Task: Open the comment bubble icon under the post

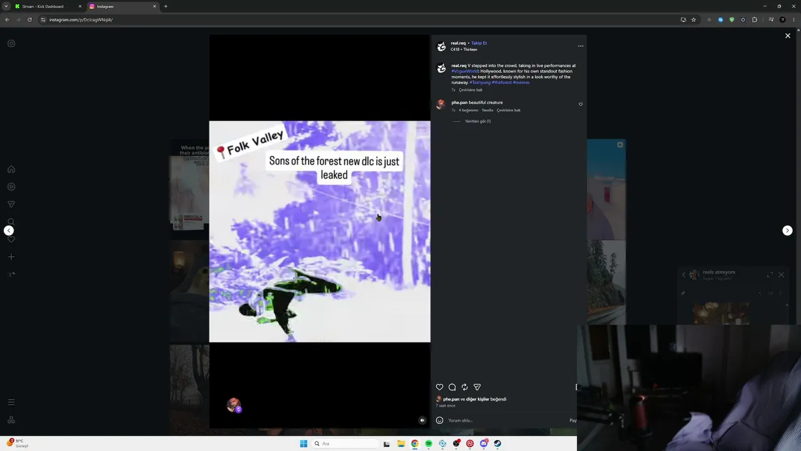Action: (452, 387)
